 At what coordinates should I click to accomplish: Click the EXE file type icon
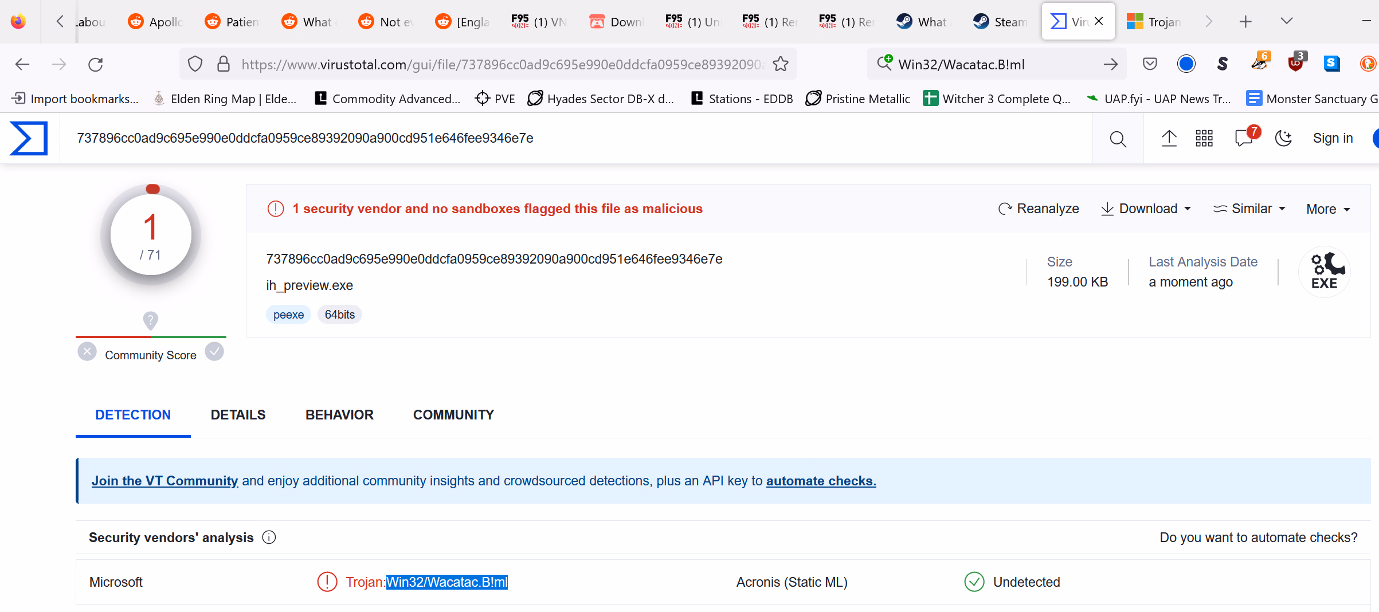(x=1325, y=272)
